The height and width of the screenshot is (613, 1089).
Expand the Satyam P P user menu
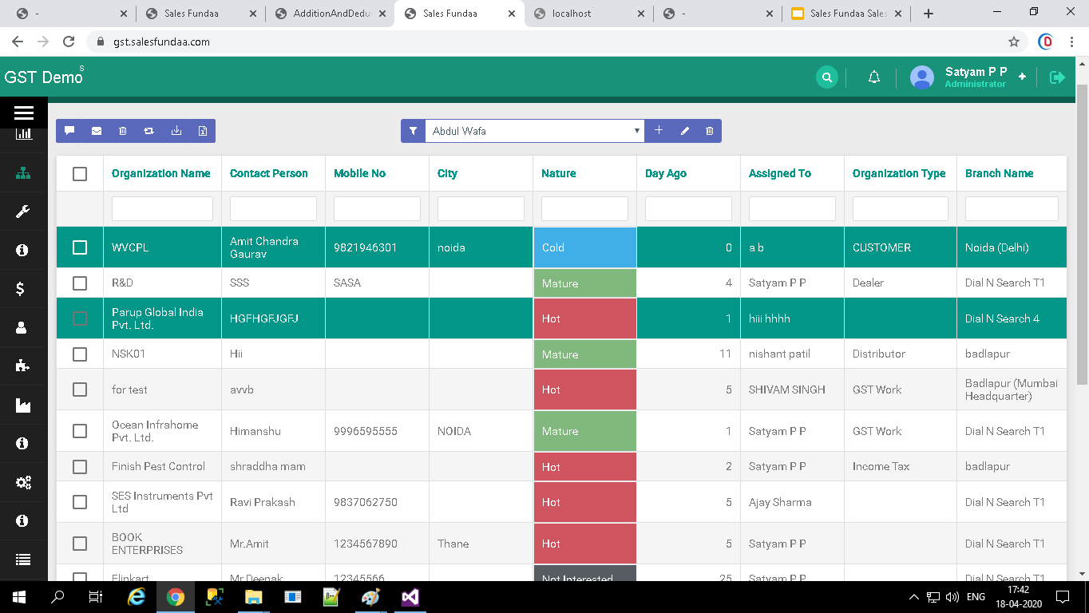(975, 77)
